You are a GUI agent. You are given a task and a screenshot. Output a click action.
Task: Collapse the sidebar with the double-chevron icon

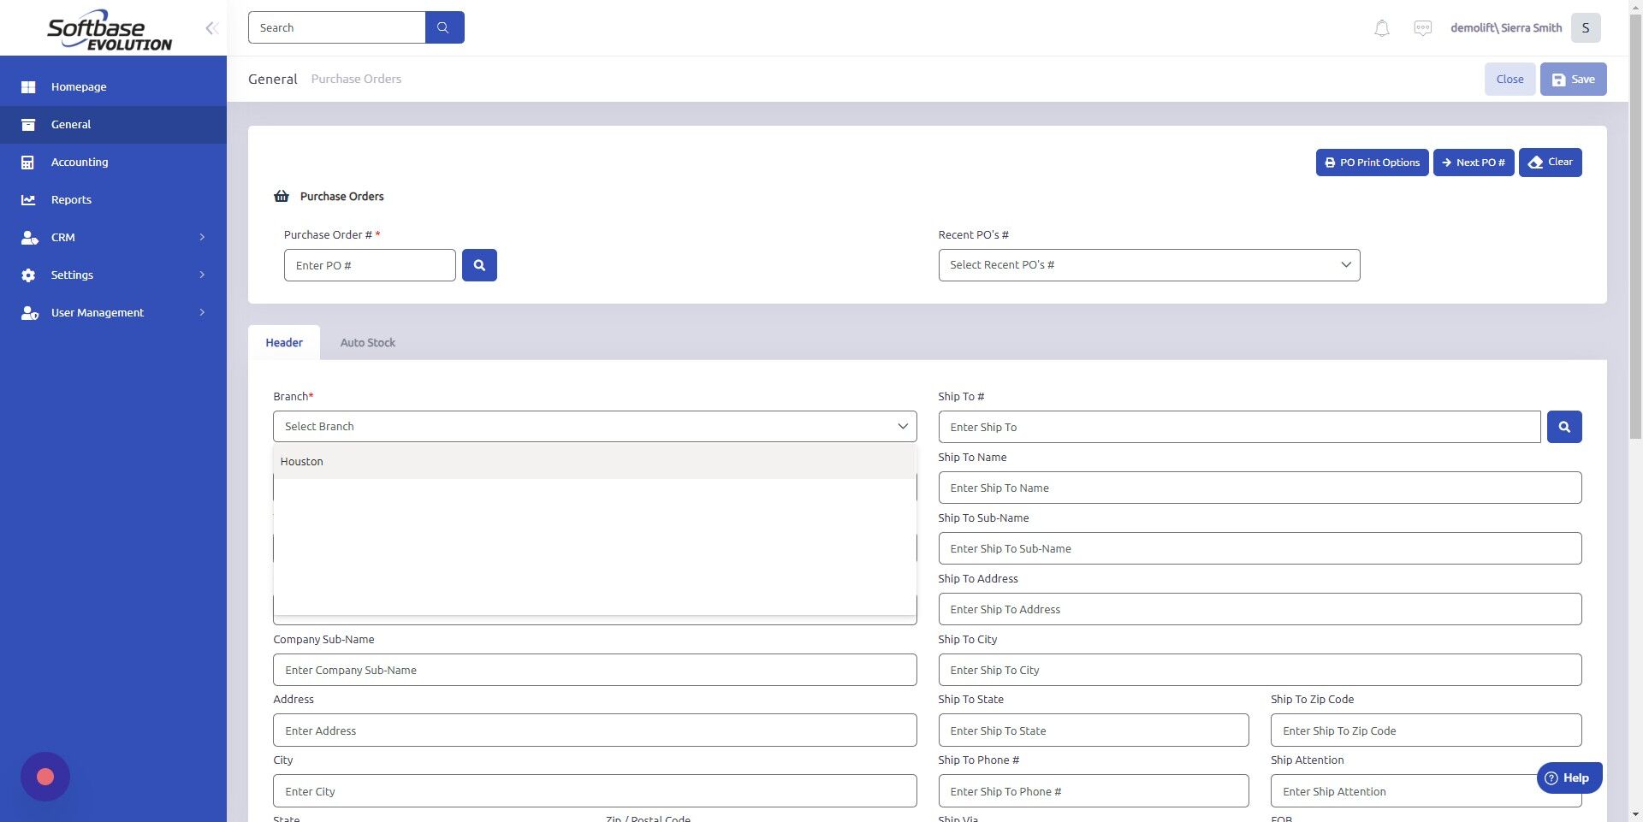pos(211,28)
